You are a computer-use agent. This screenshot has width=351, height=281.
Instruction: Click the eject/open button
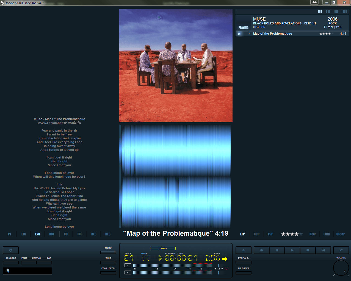coord(244,250)
